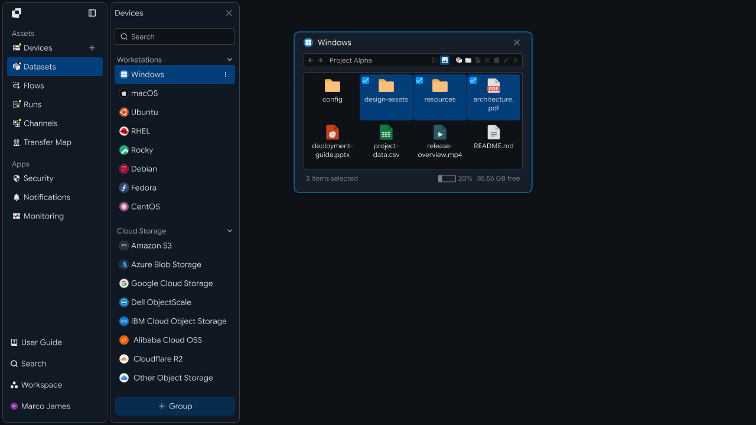Collapse the Cloud Storage section

point(230,231)
